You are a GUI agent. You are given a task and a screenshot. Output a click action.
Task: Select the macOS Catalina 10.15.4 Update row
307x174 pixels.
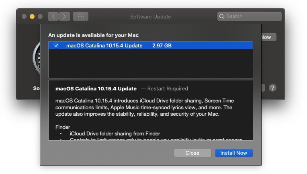coord(151,45)
